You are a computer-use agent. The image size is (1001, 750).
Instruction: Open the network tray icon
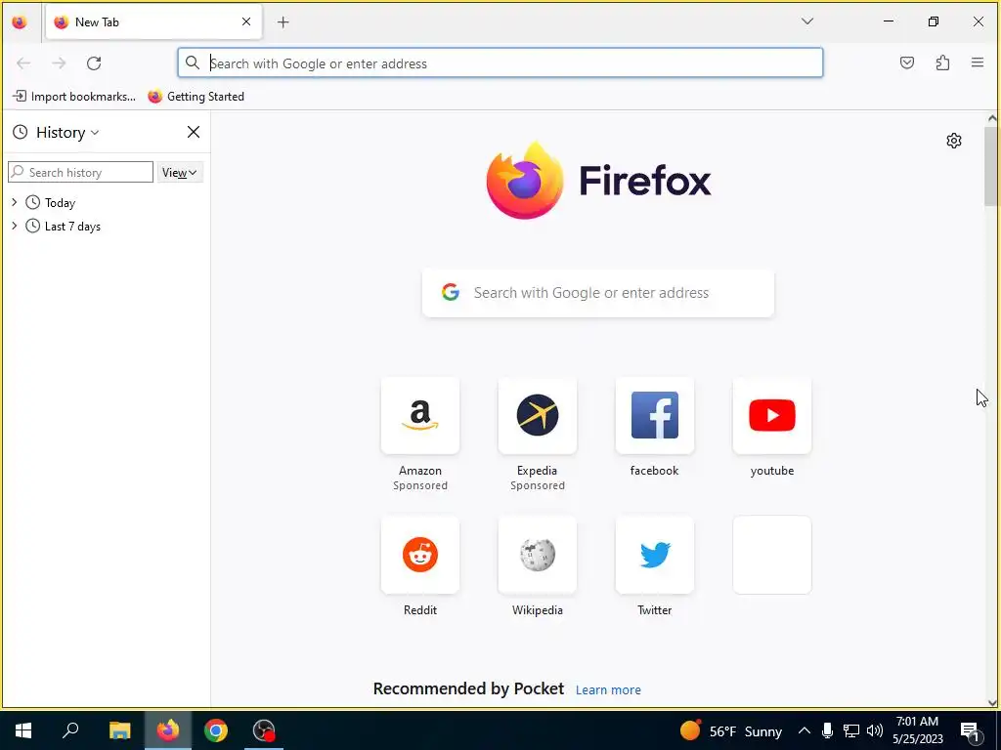click(x=851, y=730)
